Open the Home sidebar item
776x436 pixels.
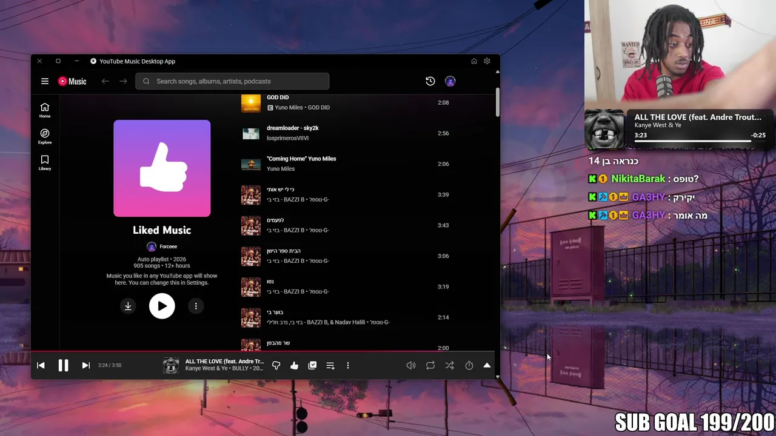pos(45,110)
